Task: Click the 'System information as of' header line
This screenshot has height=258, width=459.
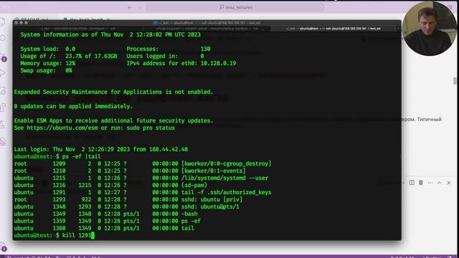Action: click(x=110, y=34)
